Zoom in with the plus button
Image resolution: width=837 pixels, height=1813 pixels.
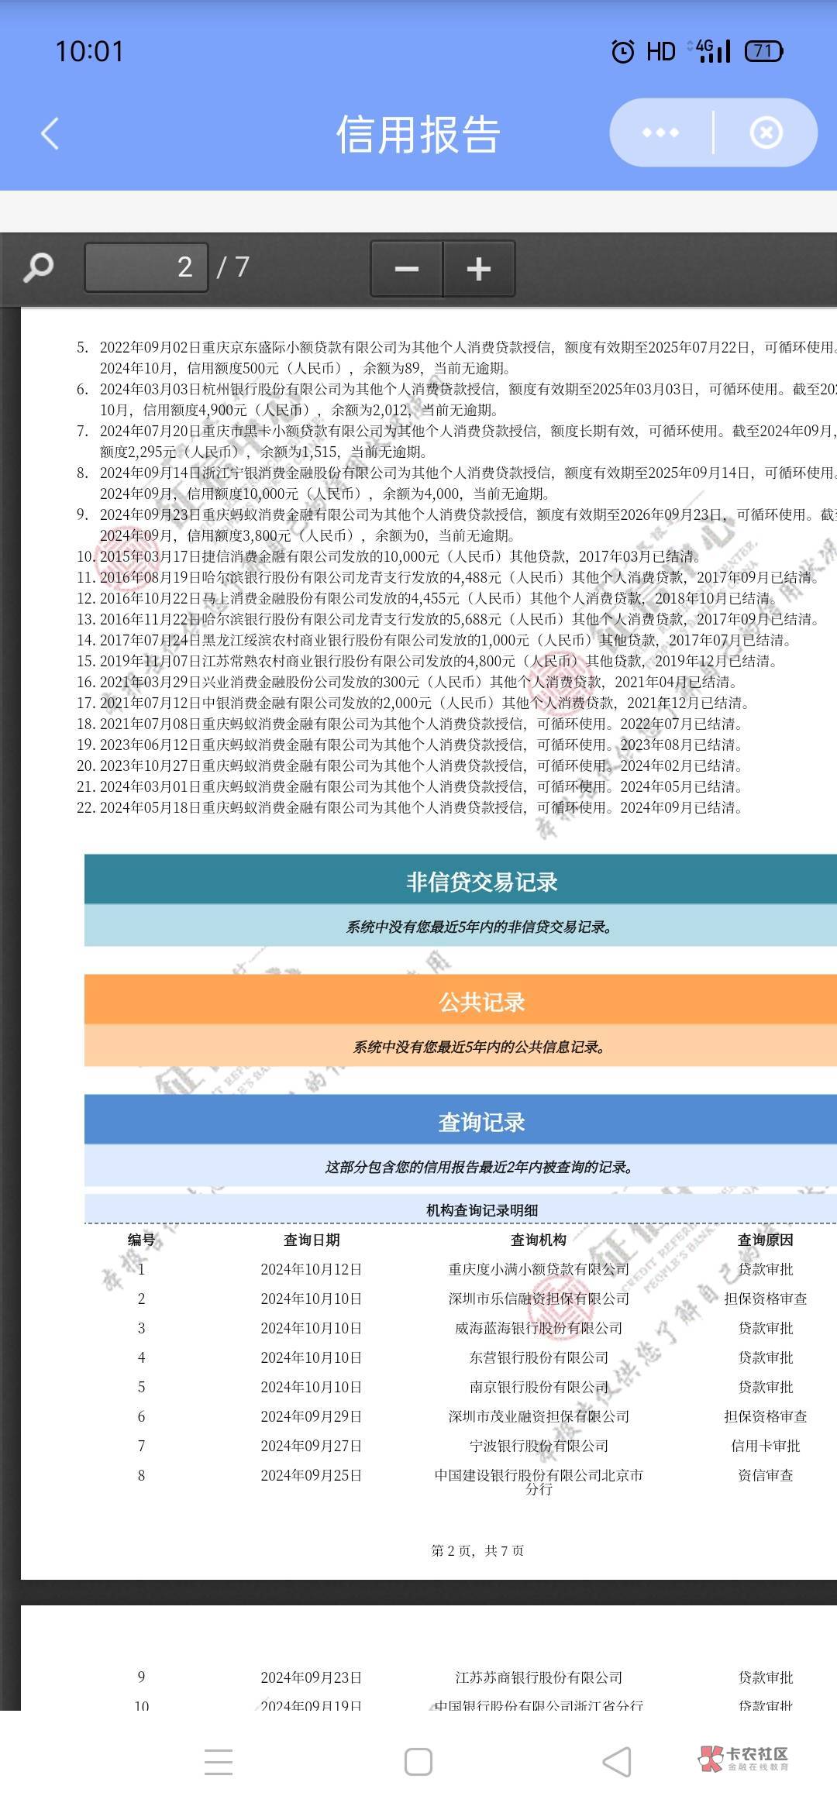click(x=478, y=269)
